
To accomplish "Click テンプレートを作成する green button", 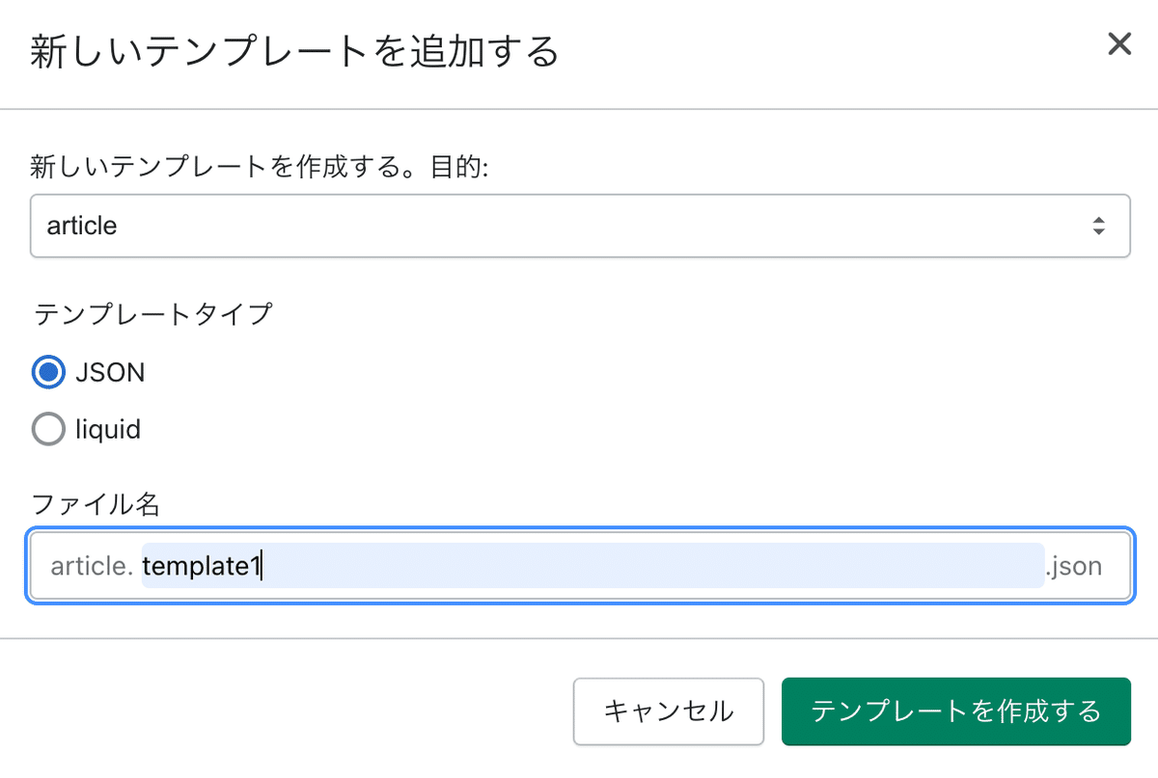I will (x=955, y=711).
